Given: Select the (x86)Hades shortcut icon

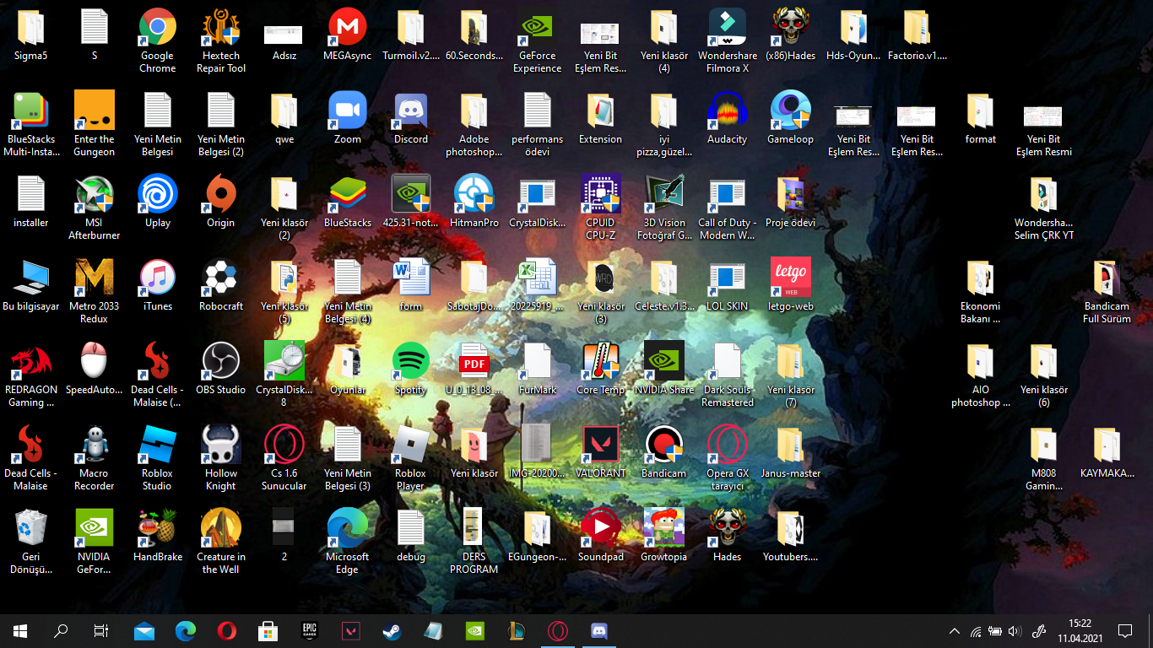Looking at the screenshot, I should click(791, 35).
